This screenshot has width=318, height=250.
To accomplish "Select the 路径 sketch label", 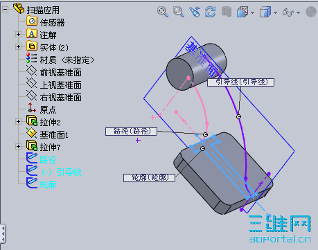I will point(48,160).
